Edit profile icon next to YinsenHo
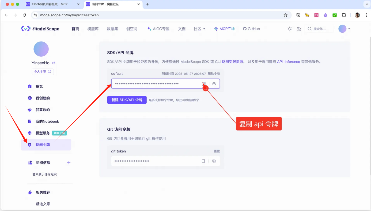371x211 pixels. tap(54, 63)
